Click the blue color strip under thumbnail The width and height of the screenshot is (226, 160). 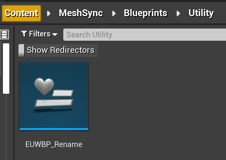54,129
